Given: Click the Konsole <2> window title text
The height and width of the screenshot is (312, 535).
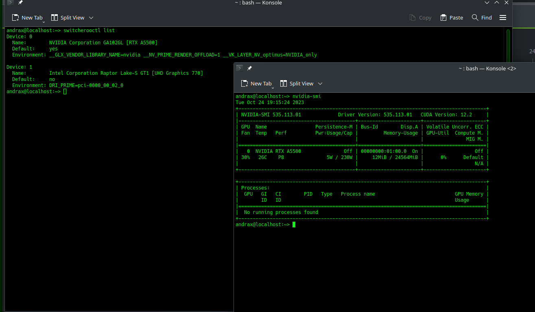Looking at the screenshot, I should [487, 68].
